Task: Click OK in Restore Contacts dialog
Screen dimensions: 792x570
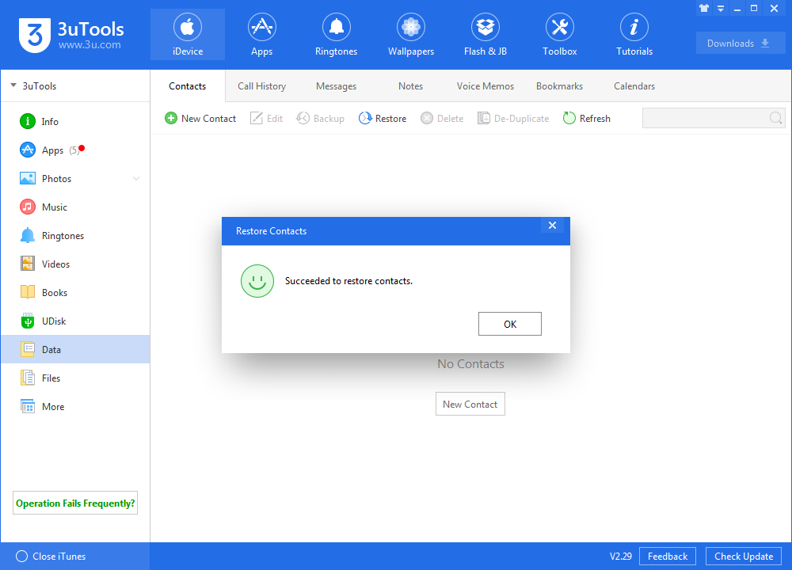Action: point(509,324)
